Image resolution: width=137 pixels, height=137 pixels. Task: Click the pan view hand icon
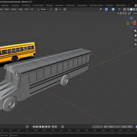click(x=135, y=35)
